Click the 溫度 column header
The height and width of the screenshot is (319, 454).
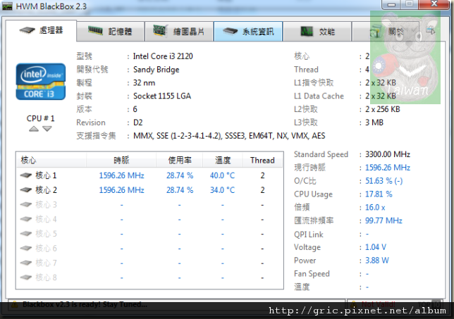coord(222,160)
